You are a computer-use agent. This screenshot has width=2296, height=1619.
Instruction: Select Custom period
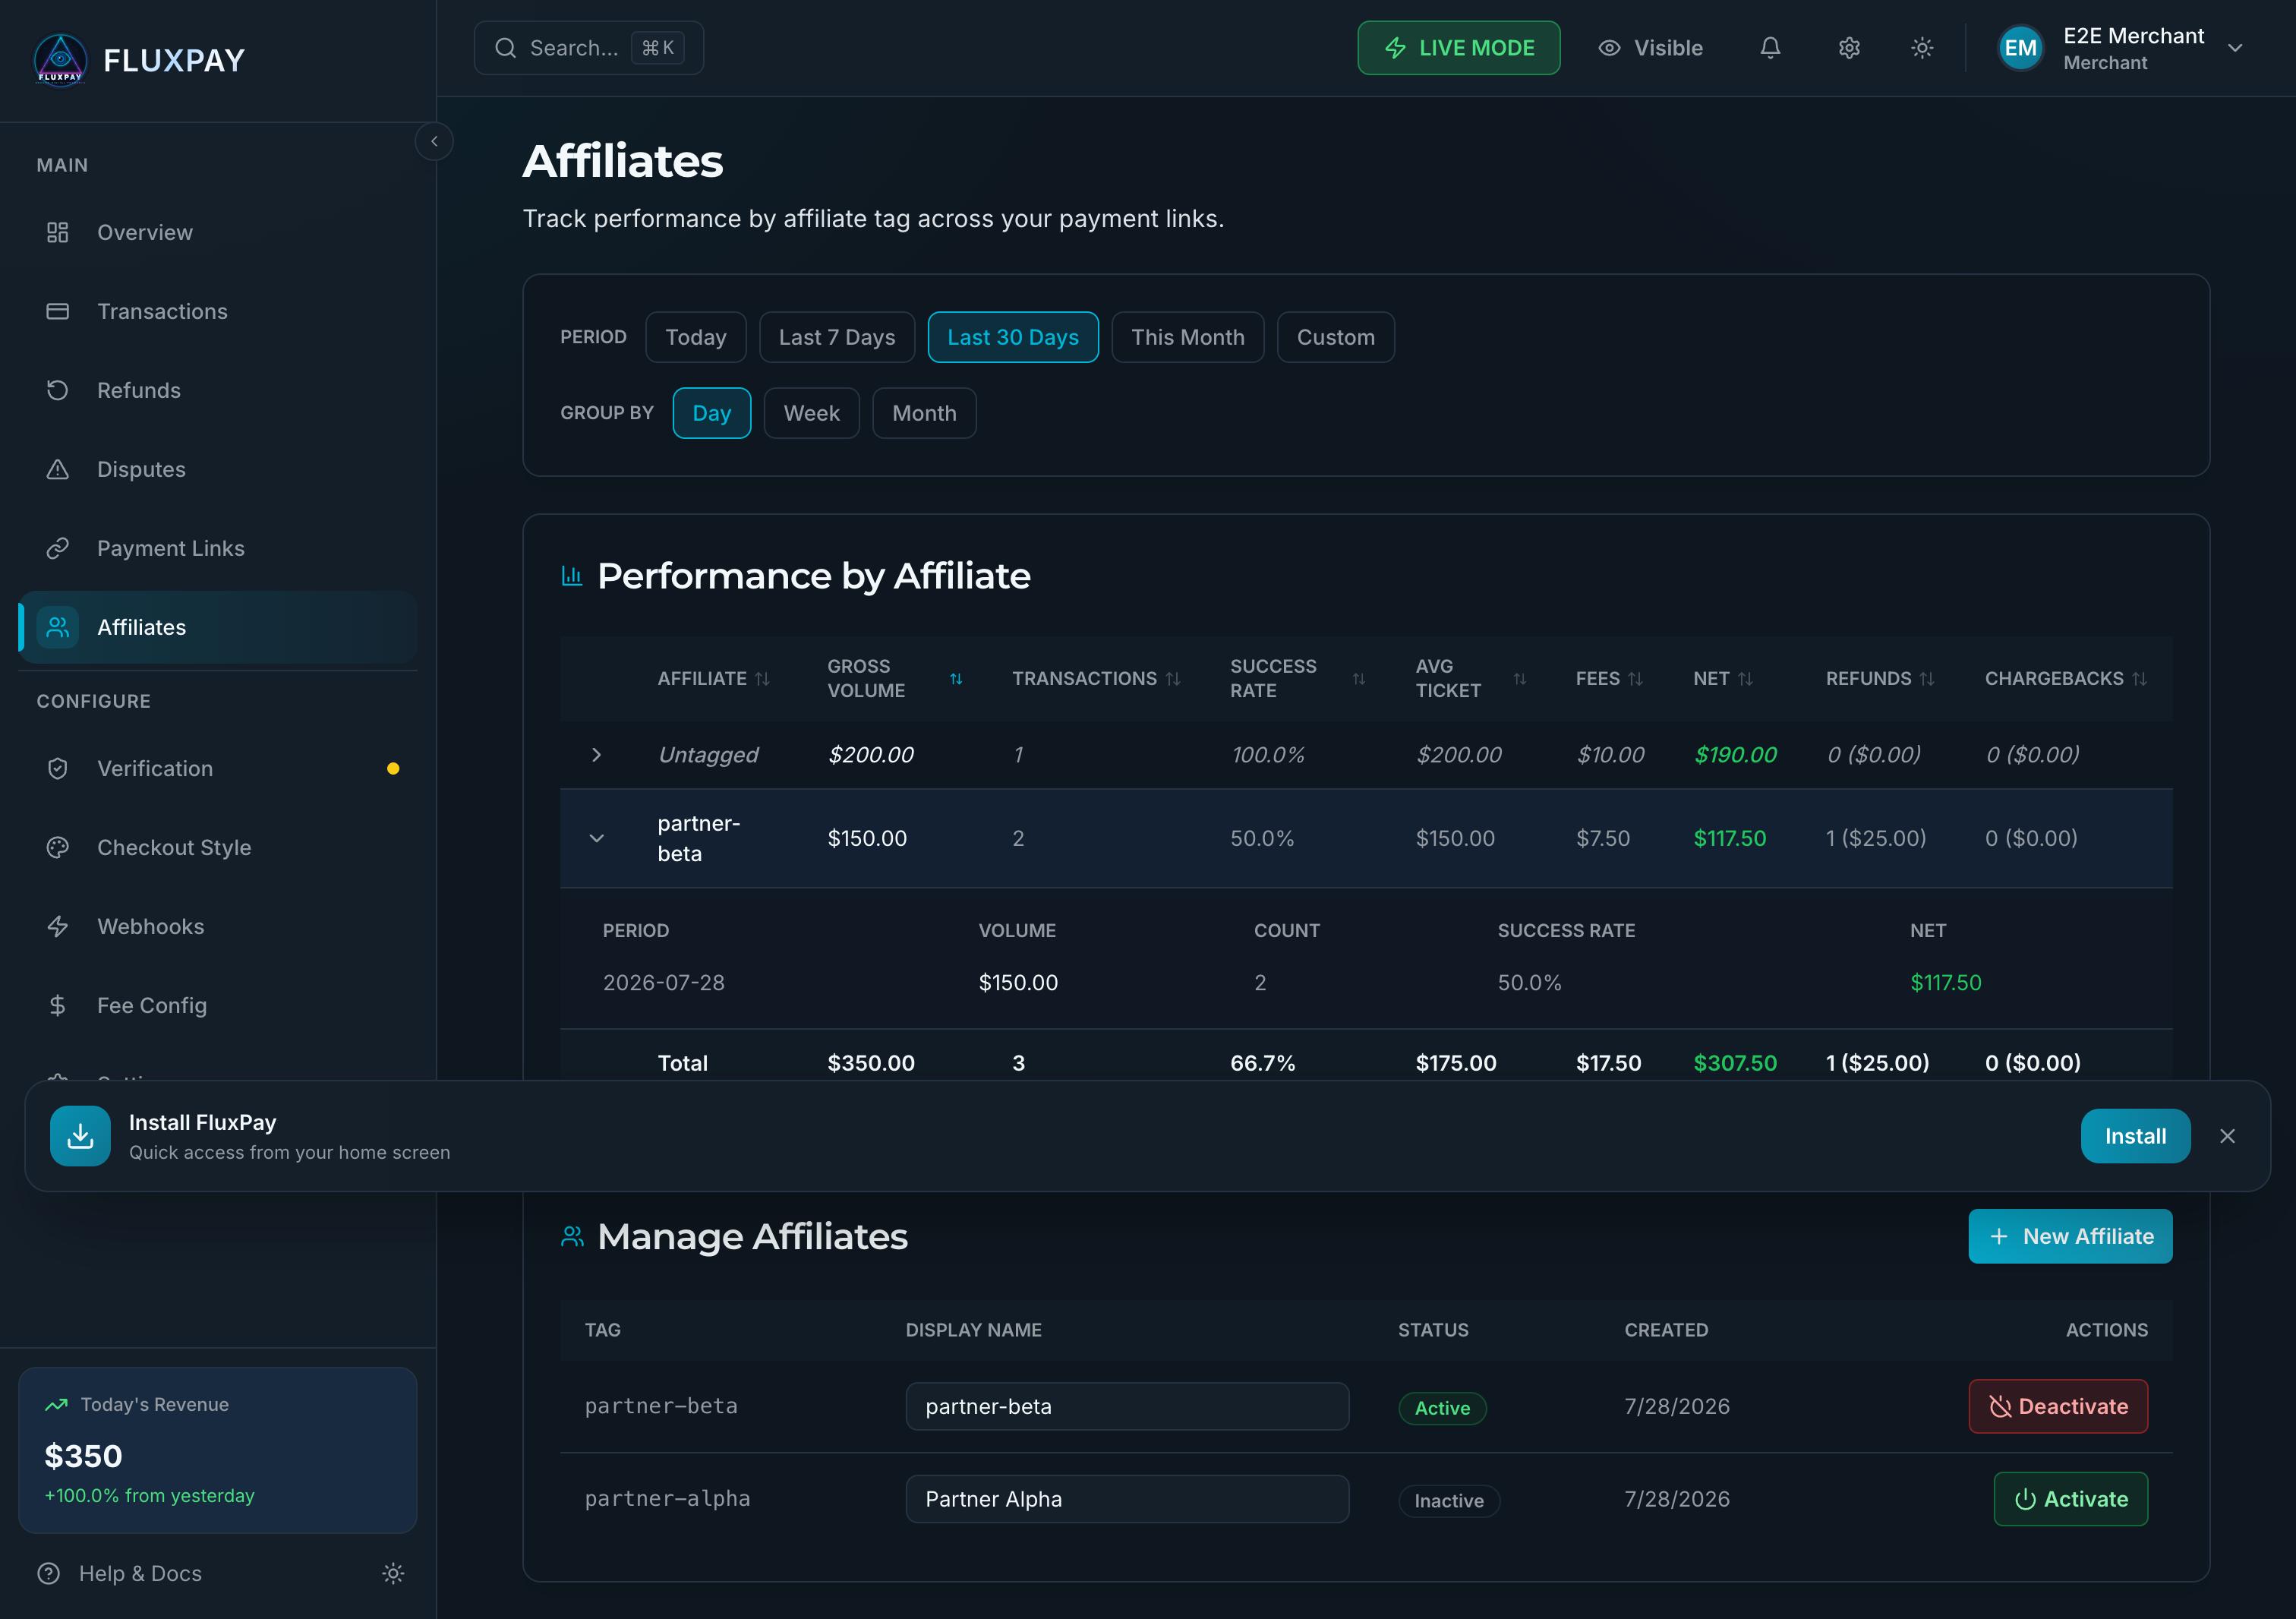1335,337
